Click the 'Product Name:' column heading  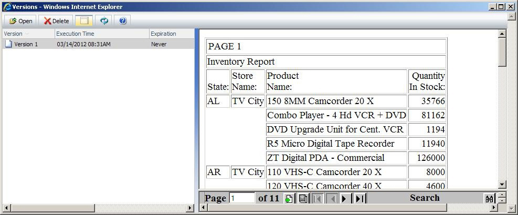click(283, 81)
